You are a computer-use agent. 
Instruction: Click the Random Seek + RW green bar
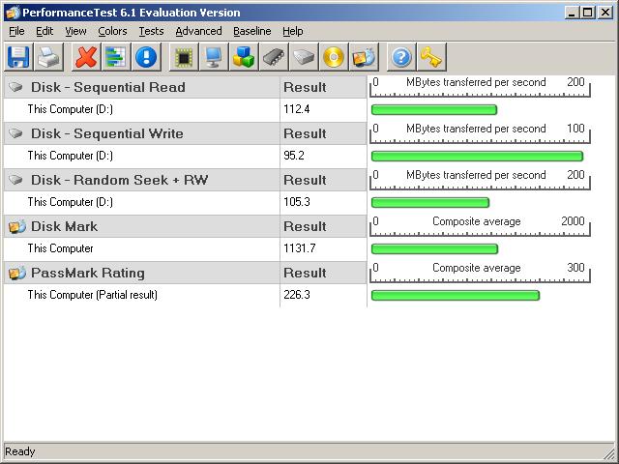coord(430,203)
